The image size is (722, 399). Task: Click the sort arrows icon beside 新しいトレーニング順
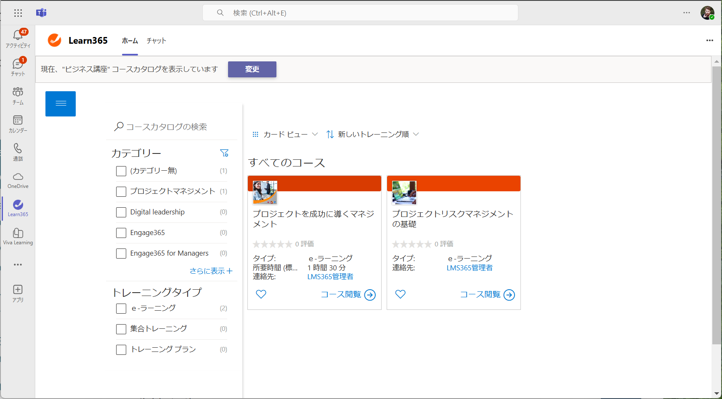click(x=330, y=134)
